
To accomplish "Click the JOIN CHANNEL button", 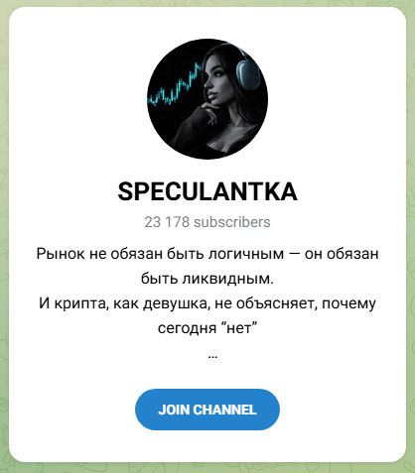I will click(207, 410).
